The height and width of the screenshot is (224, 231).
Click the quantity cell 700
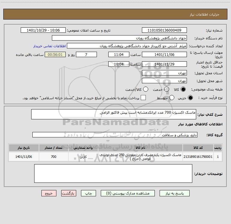(x=53, y=157)
